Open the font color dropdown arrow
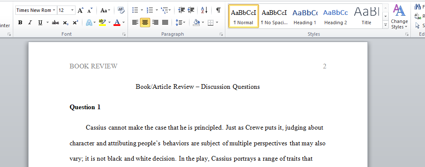The width and height of the screenshot is (425, 167). point(124,23)
